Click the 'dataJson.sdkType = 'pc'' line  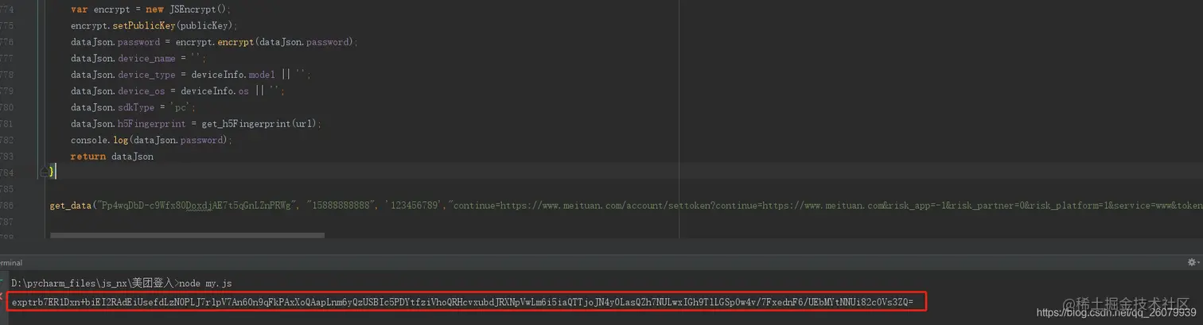(x=133, y=107)
